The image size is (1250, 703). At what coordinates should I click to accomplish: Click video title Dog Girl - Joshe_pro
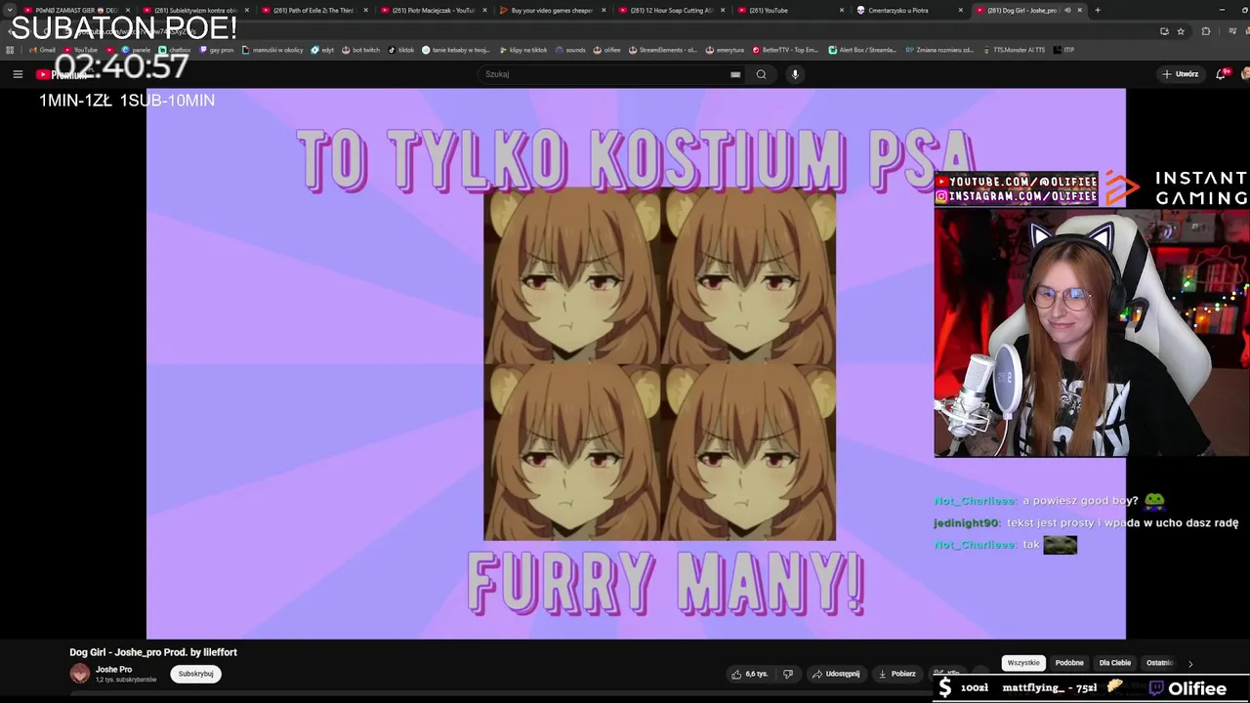pos(153,652)
